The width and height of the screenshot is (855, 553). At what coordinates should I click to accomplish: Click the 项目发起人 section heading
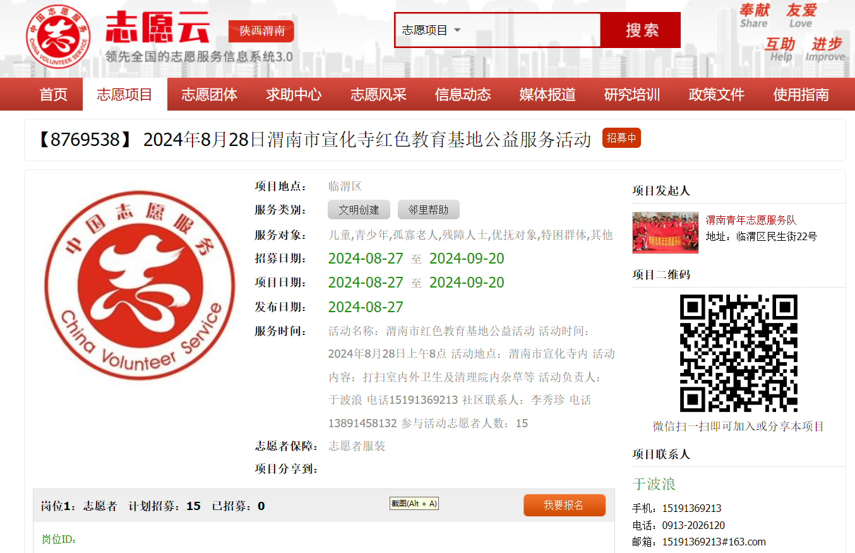point(661,191)
